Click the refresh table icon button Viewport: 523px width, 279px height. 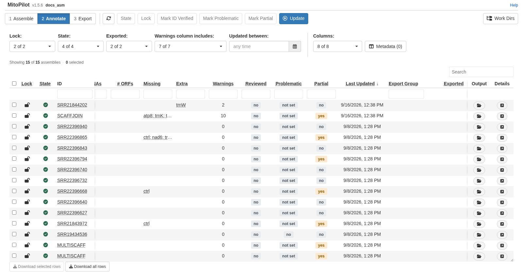pos(109,19)
